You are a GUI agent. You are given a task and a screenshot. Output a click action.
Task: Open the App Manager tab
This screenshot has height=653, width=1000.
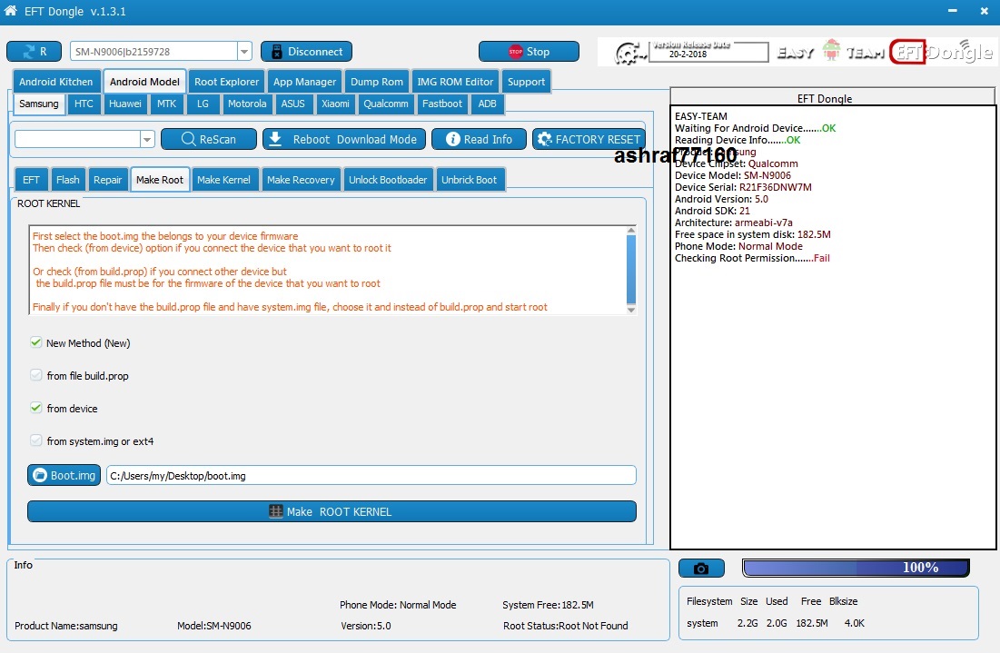pyautogui.click(x=305, y=82)
